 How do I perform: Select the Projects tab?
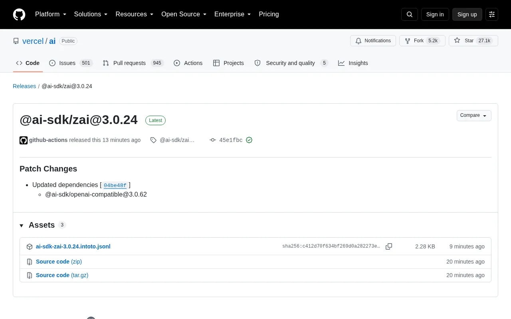228,63
